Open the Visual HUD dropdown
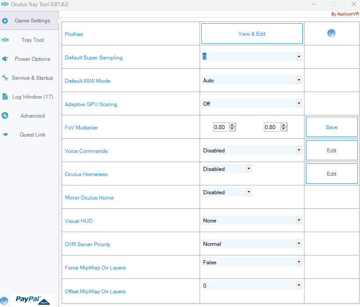Viewport: 360px width, 307px height. (299, 220)
